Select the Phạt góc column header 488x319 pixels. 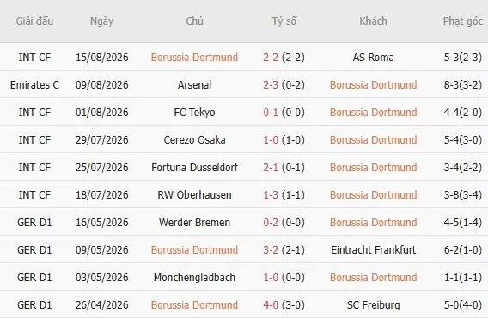tap(463, 21)
